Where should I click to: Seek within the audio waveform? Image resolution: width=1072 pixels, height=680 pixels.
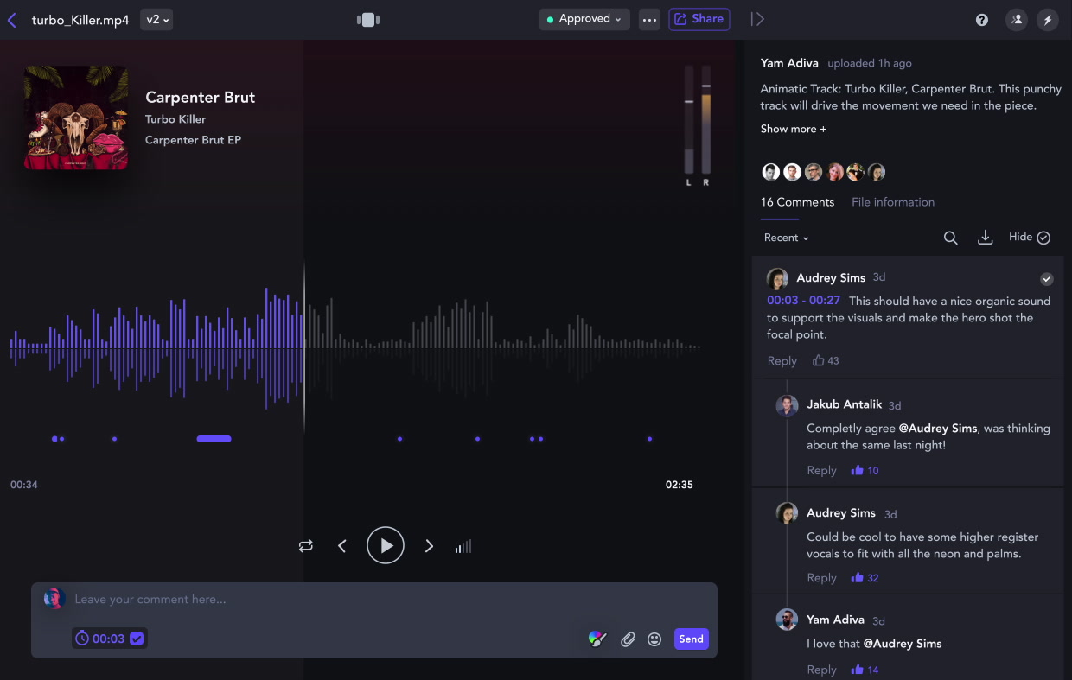pos(354,347)
